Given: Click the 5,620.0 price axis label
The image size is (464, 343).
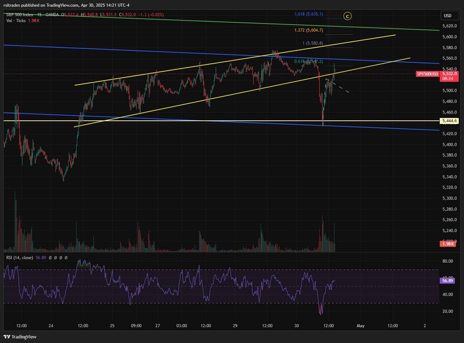Looking at the screenshot, I should 450,26.
